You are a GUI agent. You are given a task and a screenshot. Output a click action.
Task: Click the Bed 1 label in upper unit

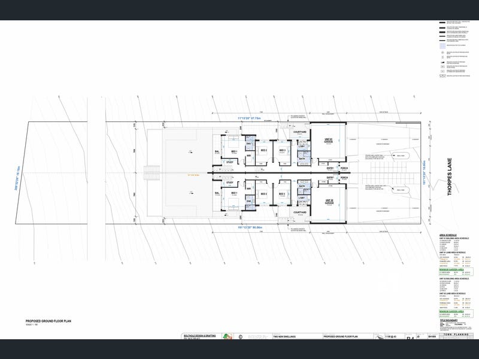[234, 151]
